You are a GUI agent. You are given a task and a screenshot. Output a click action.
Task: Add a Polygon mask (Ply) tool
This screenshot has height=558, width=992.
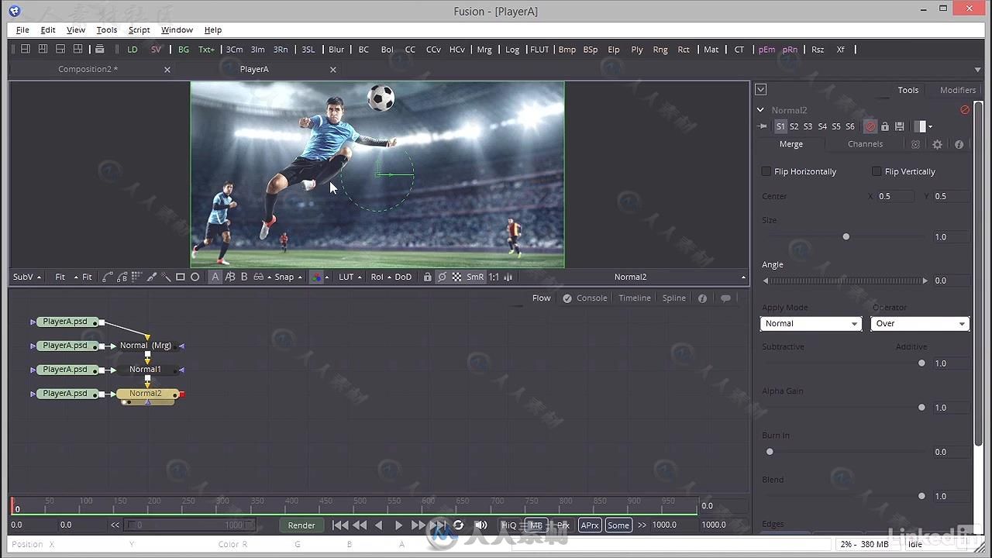tap(637, 49)
